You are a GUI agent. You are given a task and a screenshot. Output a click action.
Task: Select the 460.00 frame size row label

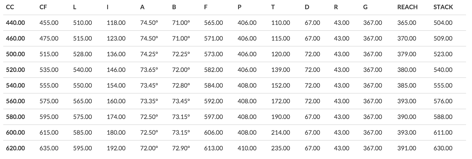point(15,38)
